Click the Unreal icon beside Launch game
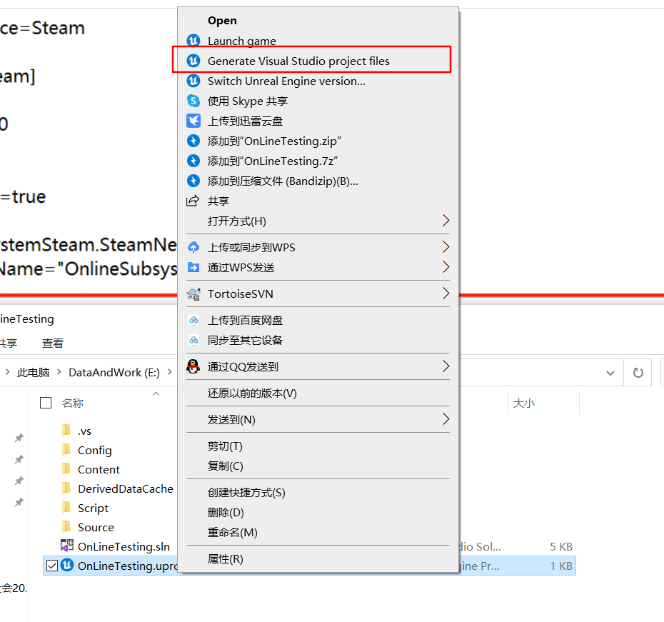The height and width of the screenshot is (622, 664). point(193,41)
